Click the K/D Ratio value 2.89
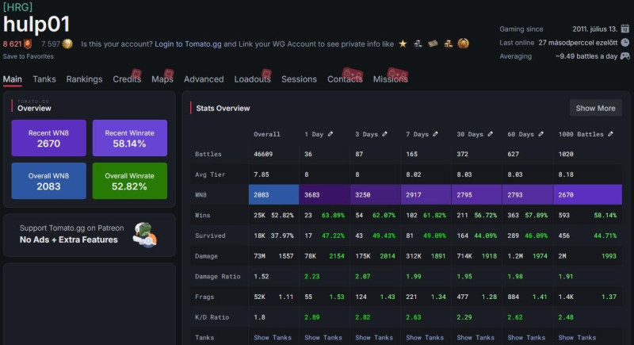634x345 pixels. (x=311, y=317)
